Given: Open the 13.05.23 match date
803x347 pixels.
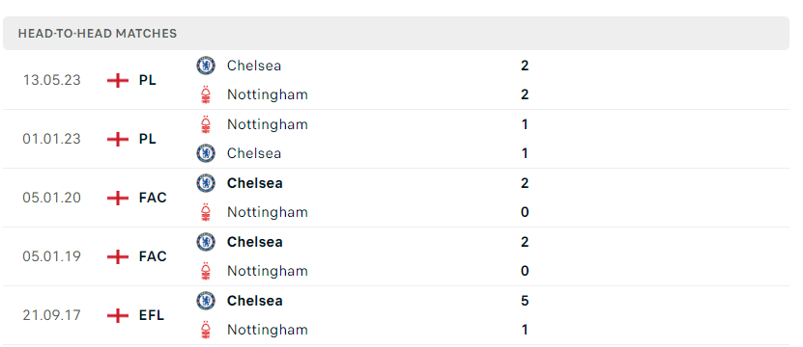Looking at the screenshot, I should click(52, 80).
